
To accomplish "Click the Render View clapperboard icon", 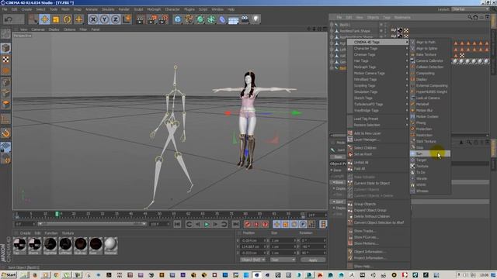I will (140, 19).
